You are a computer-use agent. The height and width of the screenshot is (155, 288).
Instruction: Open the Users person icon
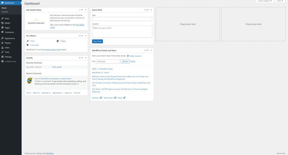[2, 47]
